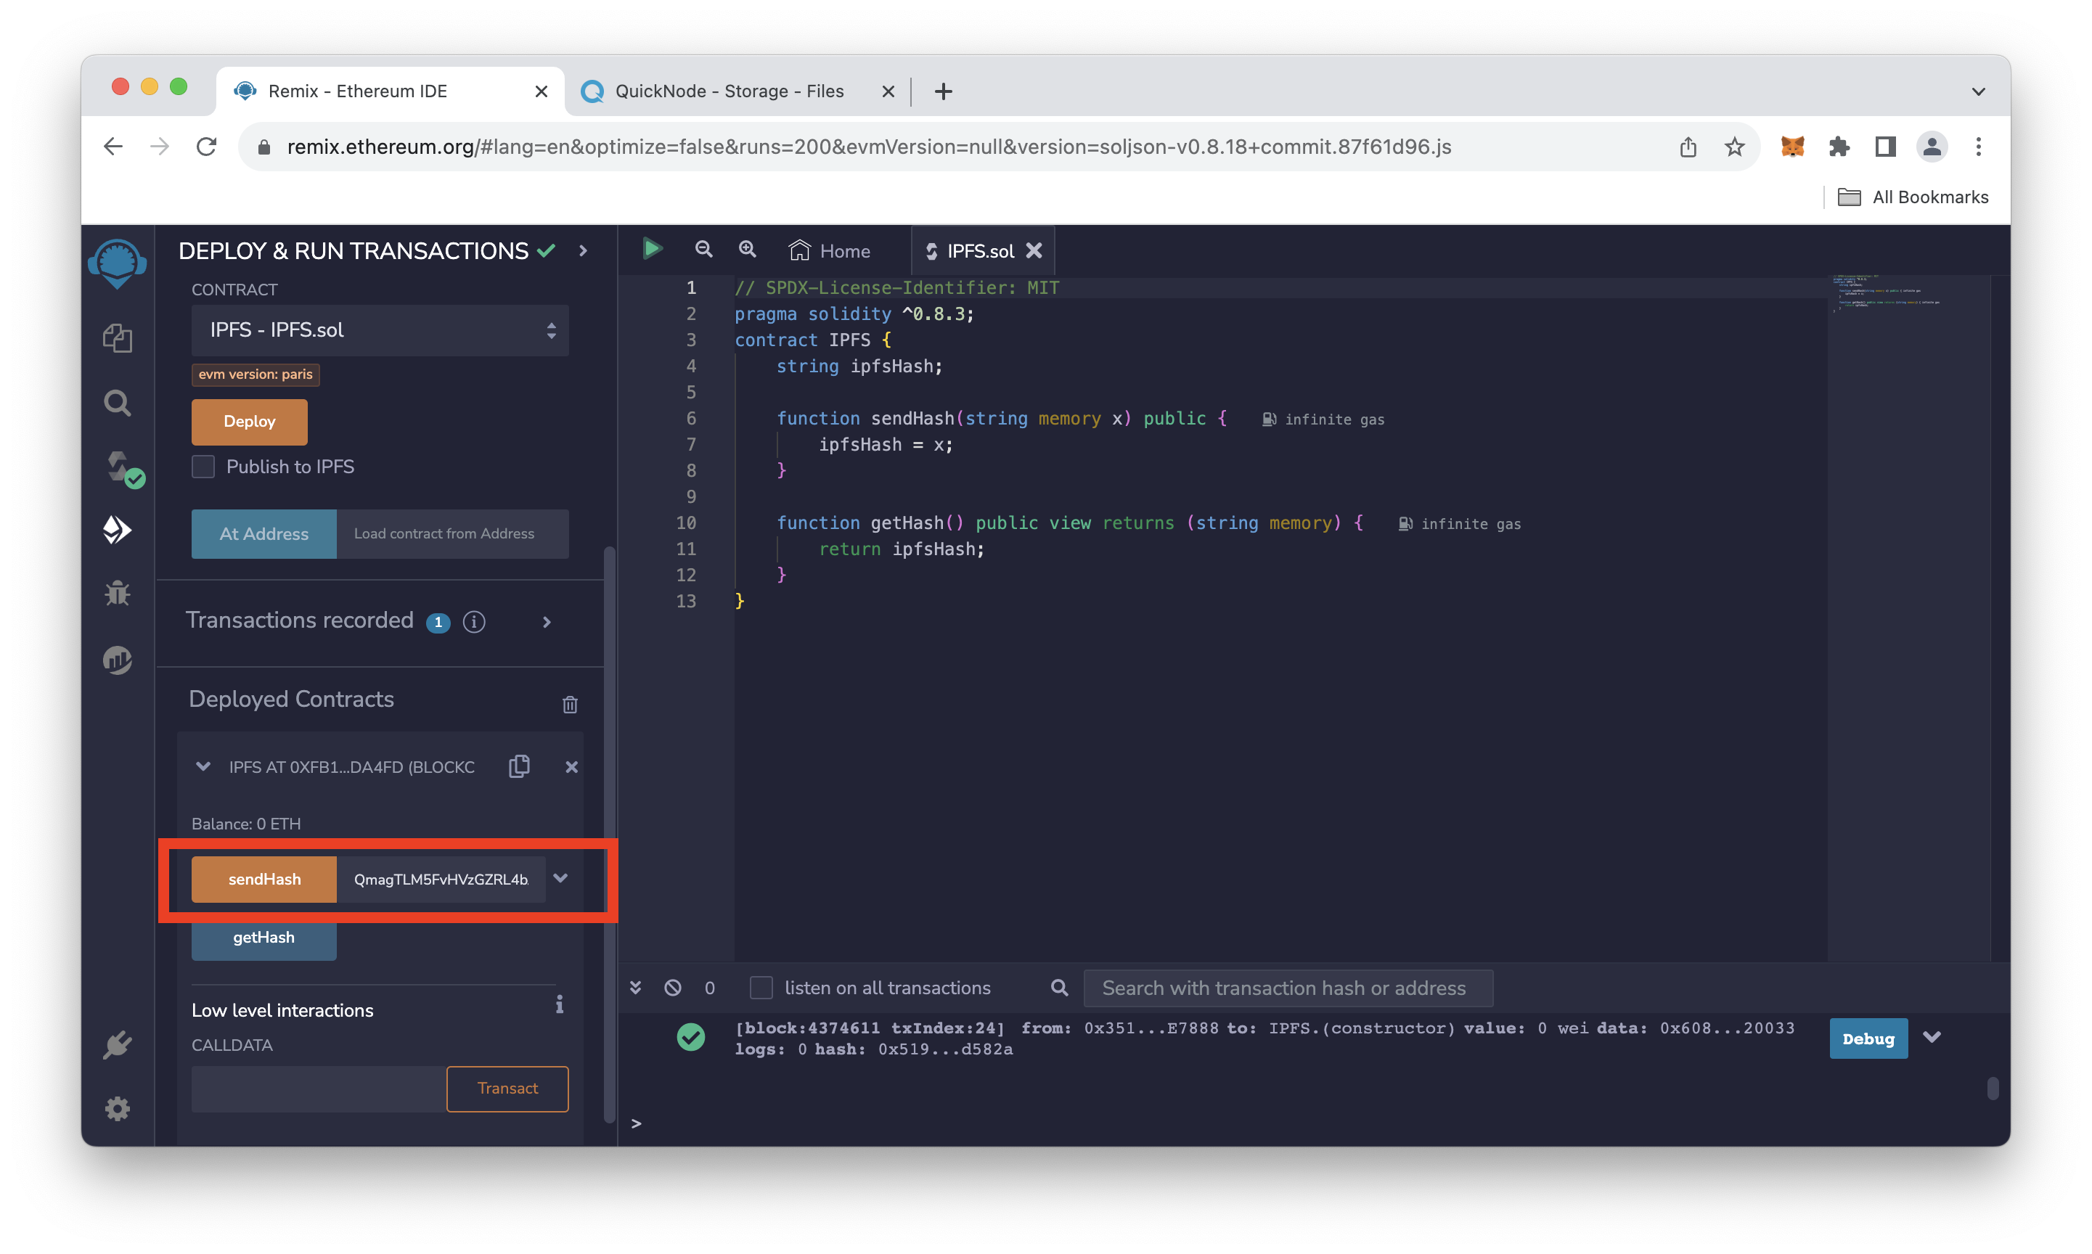Click the green Run script play icon
The width and height of the screenshot is (2092, 1254).
[x=652, y=250]
